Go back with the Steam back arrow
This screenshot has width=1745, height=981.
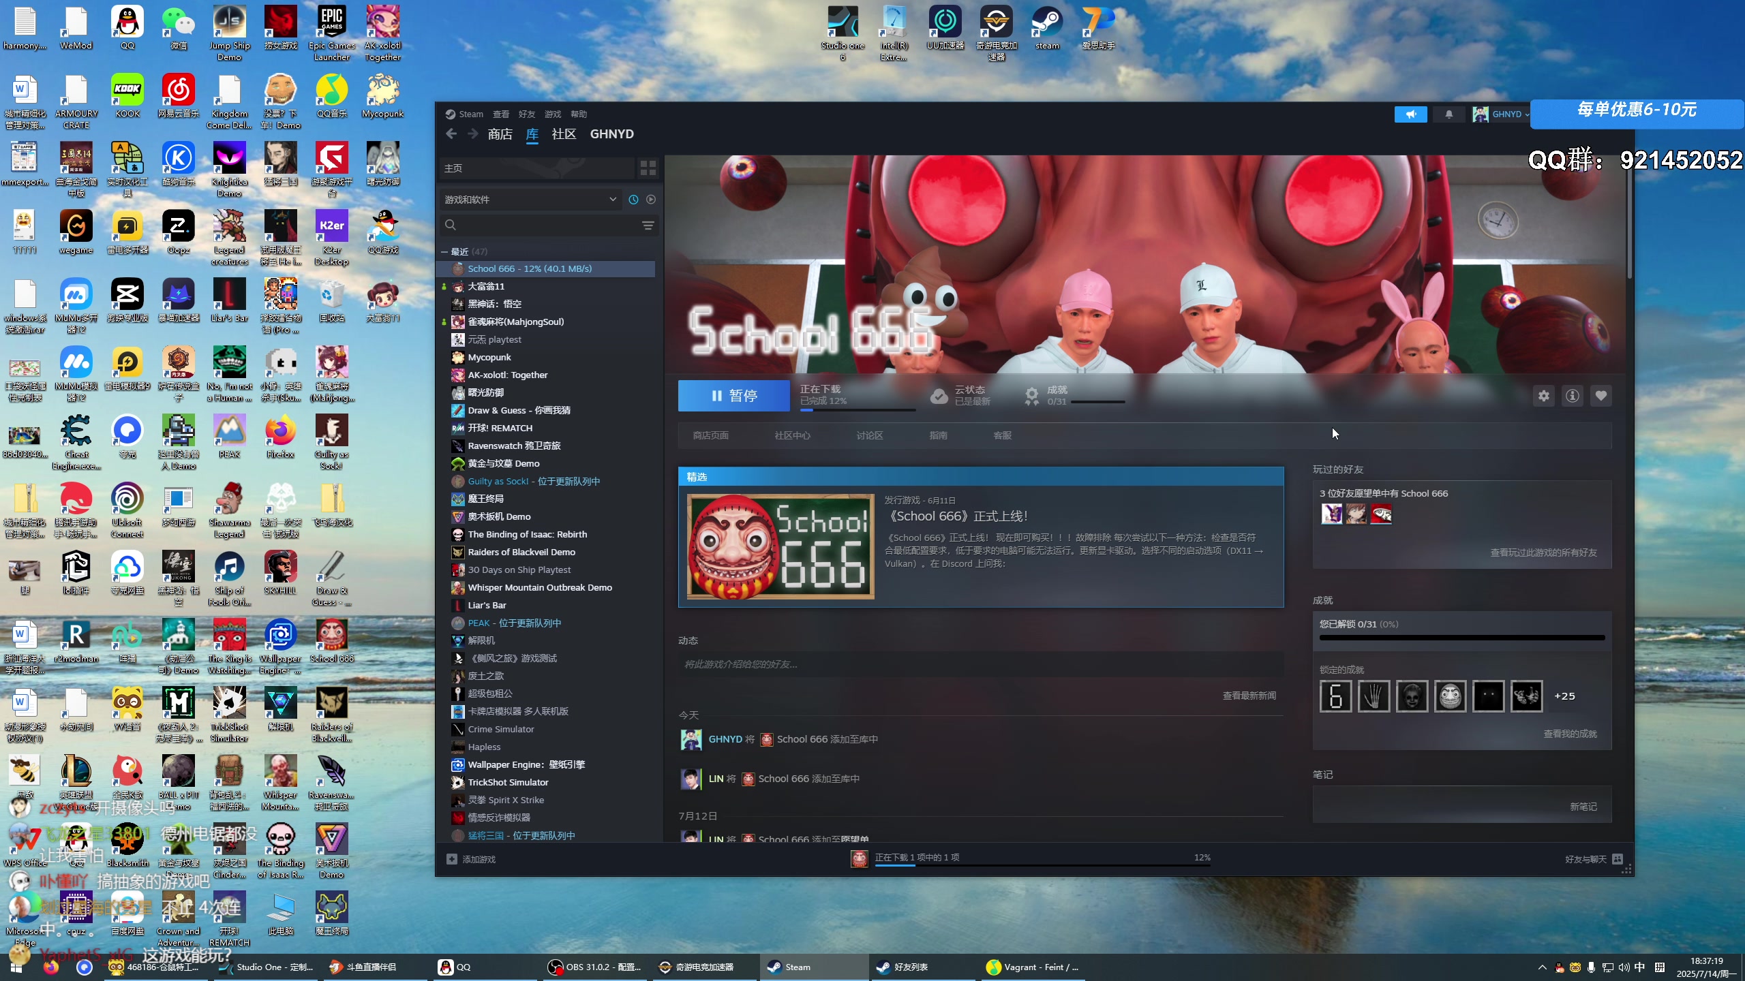(x=451, y=134)
